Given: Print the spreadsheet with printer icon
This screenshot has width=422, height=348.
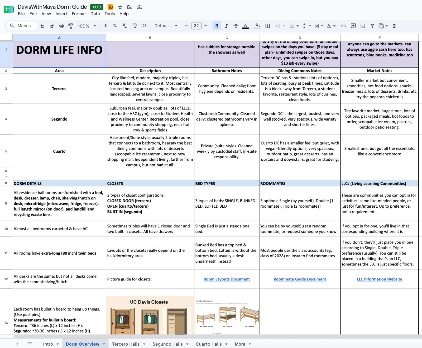Looking at the screenshot, I should pos(61,26).
